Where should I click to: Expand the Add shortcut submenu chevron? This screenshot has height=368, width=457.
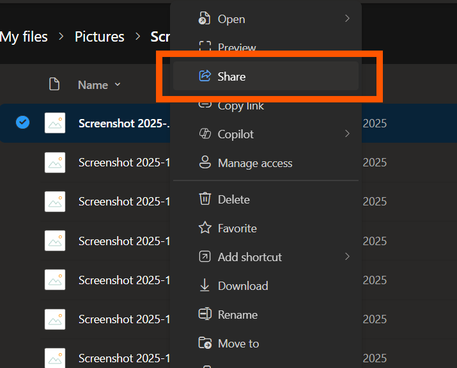point(347,257)
